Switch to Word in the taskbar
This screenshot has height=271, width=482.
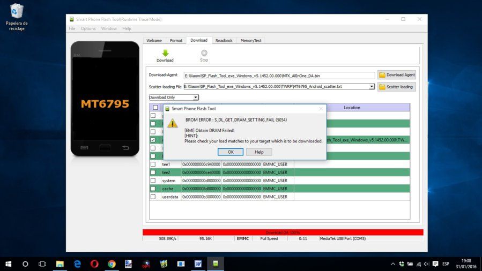198,264
